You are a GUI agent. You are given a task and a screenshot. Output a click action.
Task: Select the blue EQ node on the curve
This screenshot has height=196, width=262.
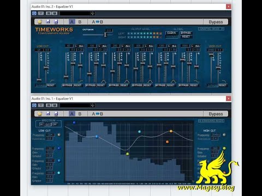click(97, 137)
